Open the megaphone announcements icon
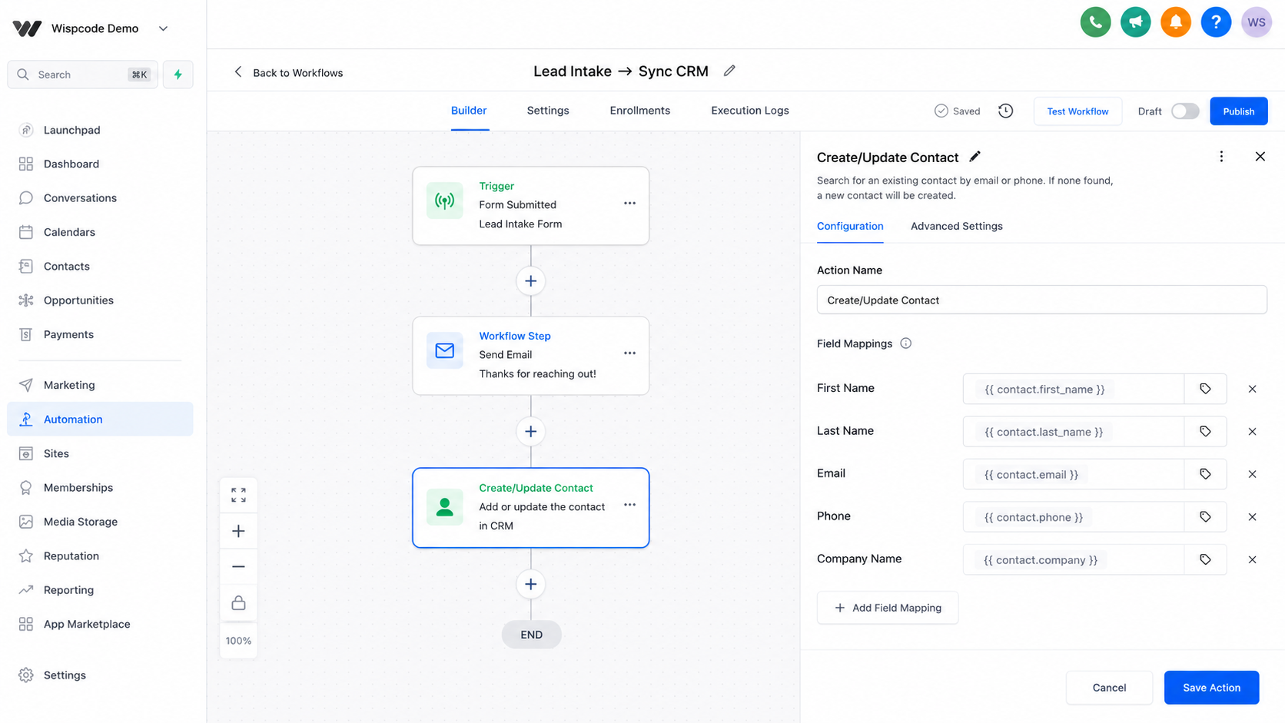This screenshot has width=1285, height=723. tap(1135, 22)
